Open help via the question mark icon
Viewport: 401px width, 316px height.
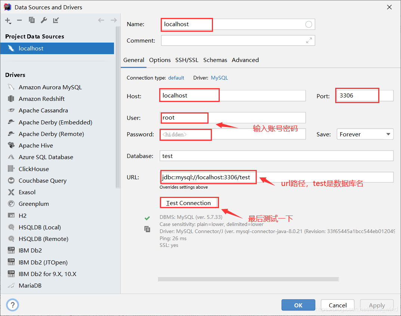coord(12,305)
